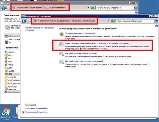Select the MS-PUBLISHER protocol entry

coord(12,83)
